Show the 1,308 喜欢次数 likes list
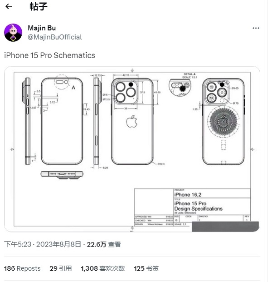272x282 pixels. pyautogui.click(x=102, y=268)
